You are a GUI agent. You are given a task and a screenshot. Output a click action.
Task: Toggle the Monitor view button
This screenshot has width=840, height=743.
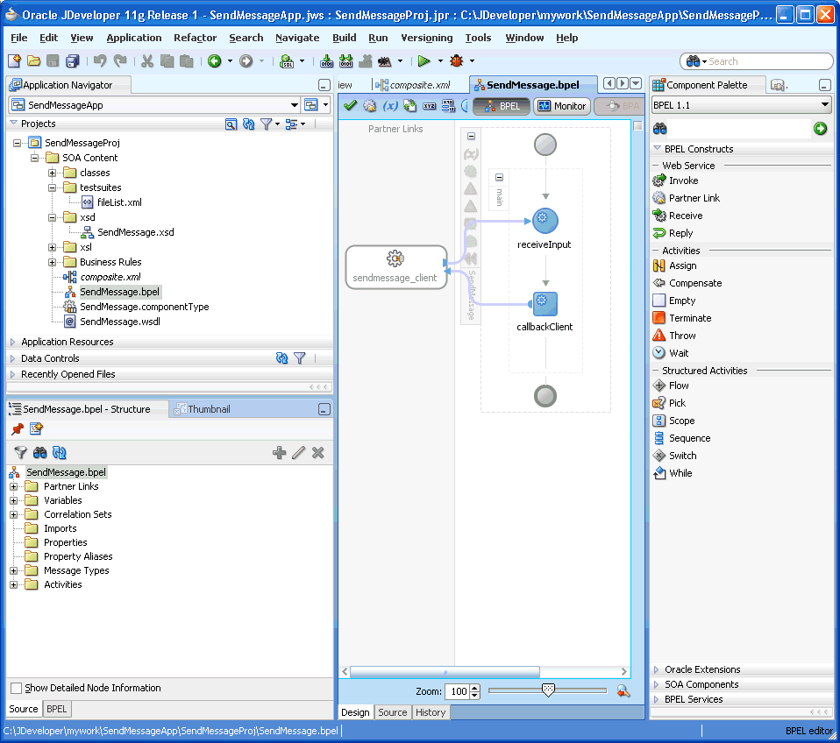(562, 106)
